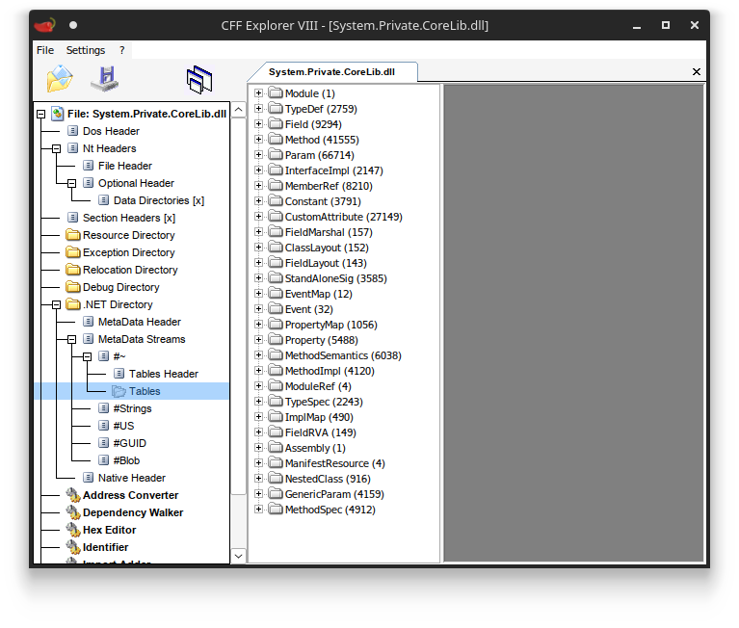Select the StandAloneSig (3585) table
The width and height of the screenshot is (739, 628).
[335, 278]
